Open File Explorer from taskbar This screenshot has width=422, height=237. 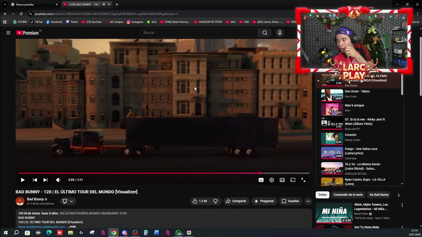pos(70,233)
